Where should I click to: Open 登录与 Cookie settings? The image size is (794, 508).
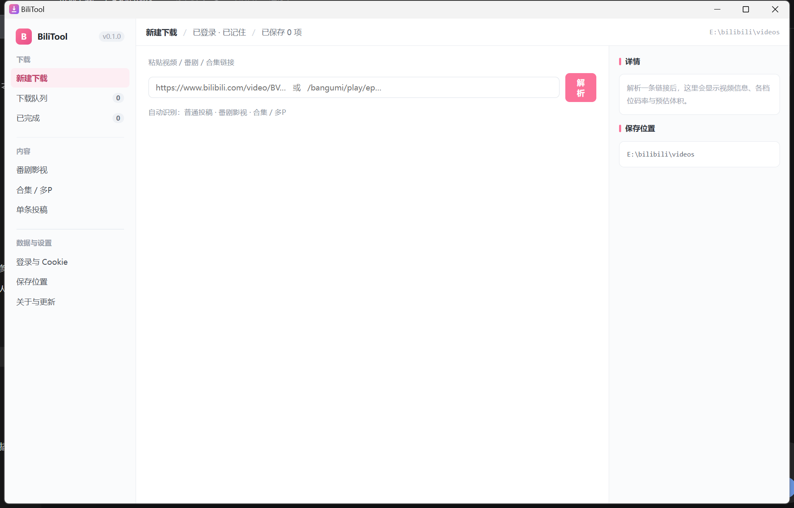(70, 262)
